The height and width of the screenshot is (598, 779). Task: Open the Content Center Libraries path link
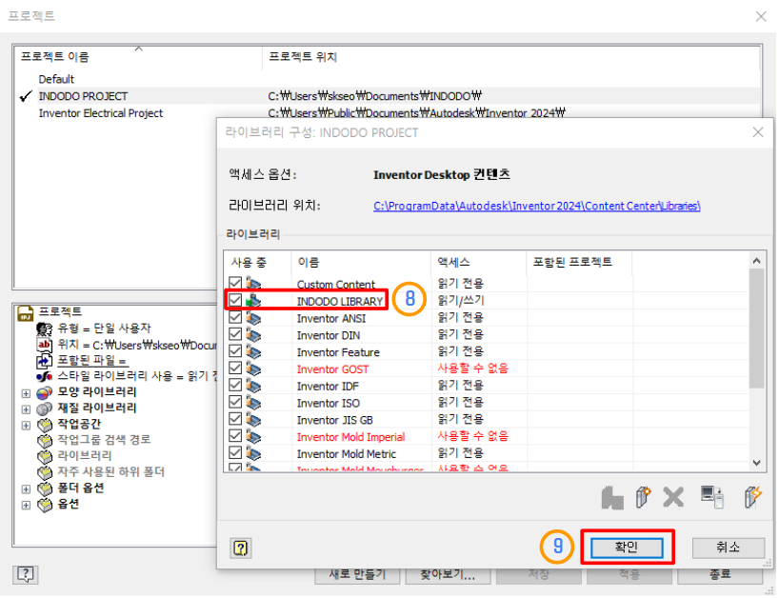pos(536,206)
